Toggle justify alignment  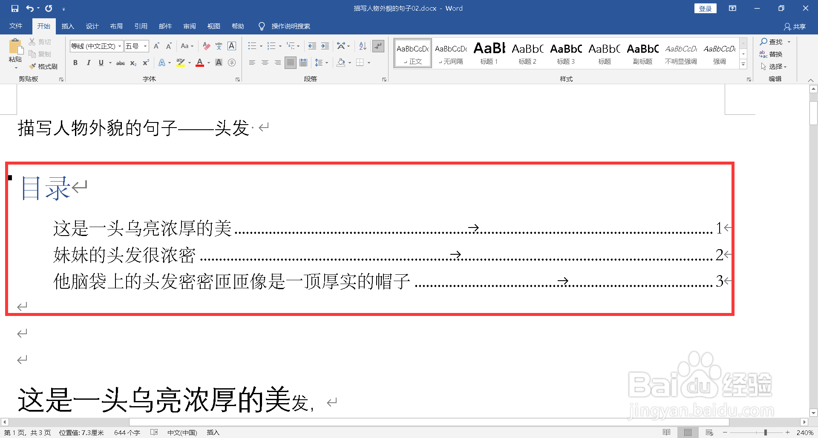point(291,63)
